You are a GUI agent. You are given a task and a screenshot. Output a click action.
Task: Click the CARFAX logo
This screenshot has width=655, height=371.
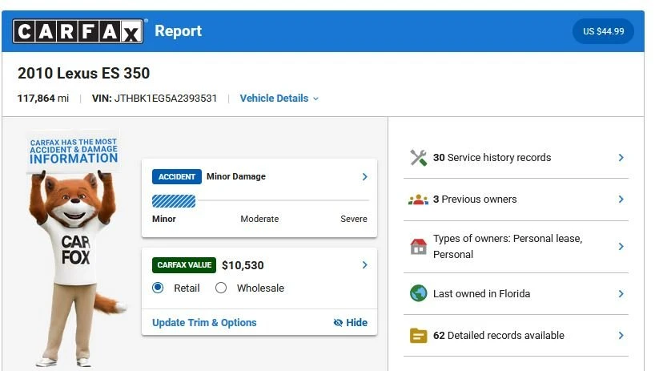[78, 31]
